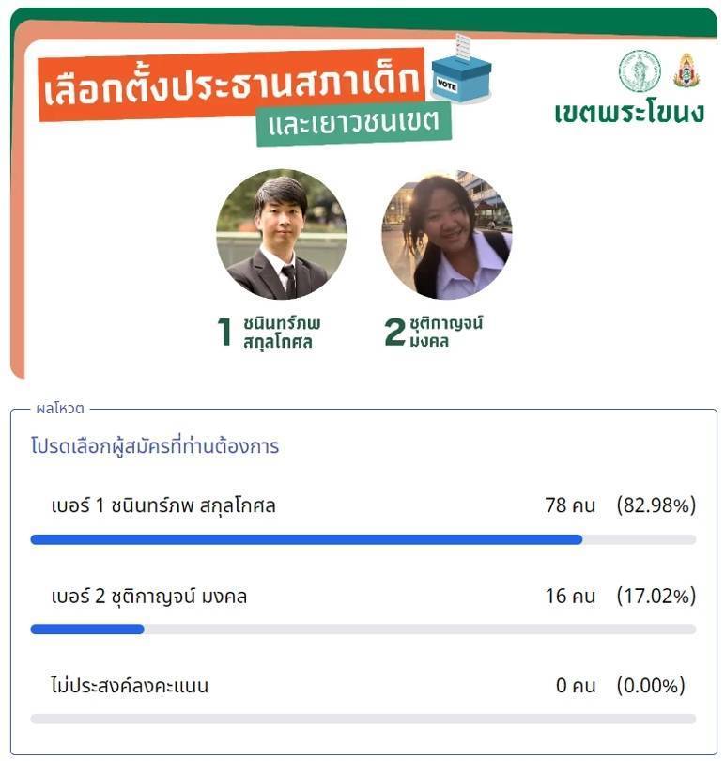725x761 pixels.
Task: Click the orange เลือกตั้งประธานสภาเด็ก banner
Action: click(x=231, y=85)
